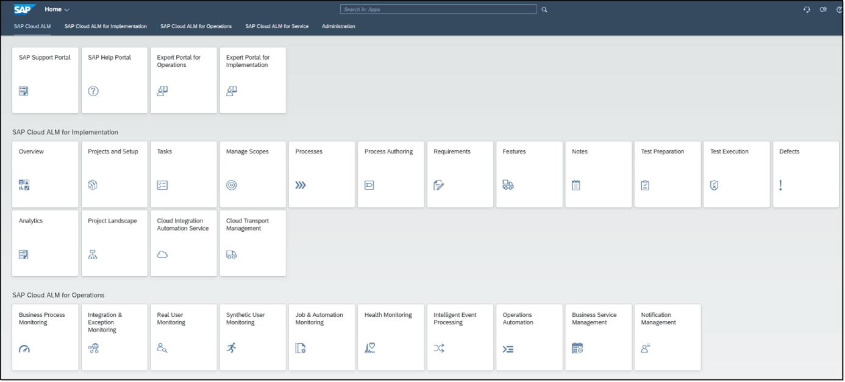Click SAP Help Portal question mark icon
845x382 pixels.
pyautogui.click(x=93, y=91)
